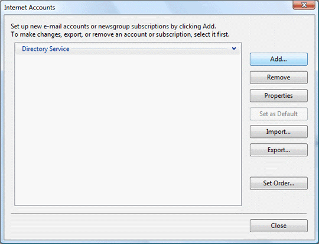Click the word 'newsgroup' in the instructions

pos(114,27)
